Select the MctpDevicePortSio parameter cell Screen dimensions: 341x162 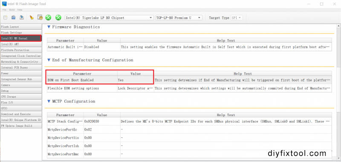click(65, 138)
